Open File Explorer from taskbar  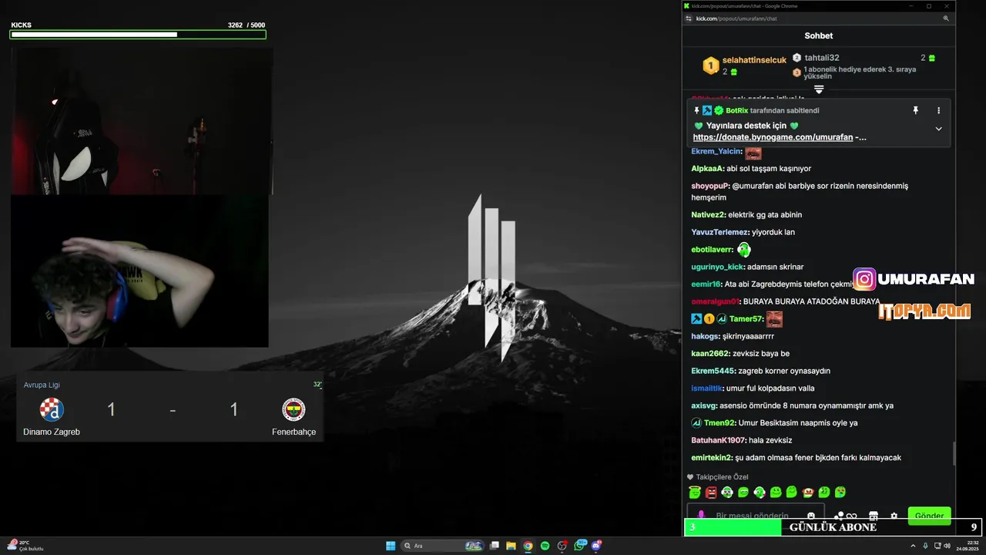click(511, 546)
